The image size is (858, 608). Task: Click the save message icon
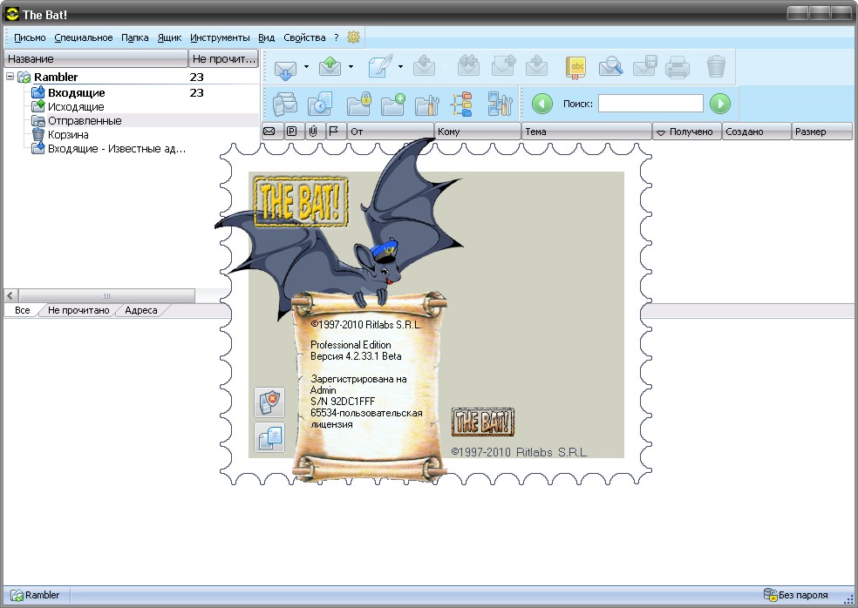point(644,67)
